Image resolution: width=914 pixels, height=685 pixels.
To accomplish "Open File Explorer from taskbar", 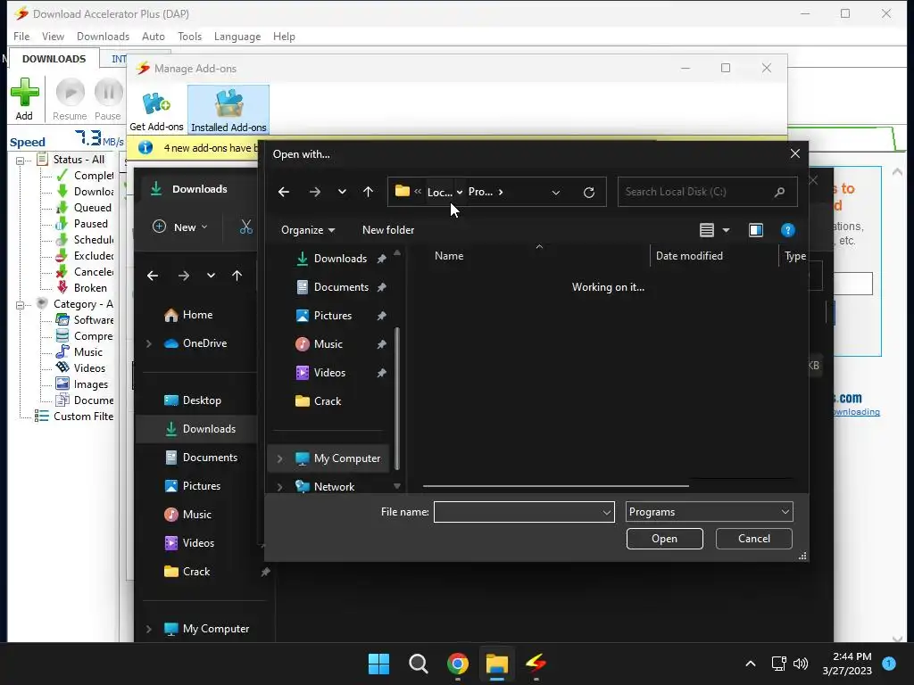I will (x=497, y=664).
